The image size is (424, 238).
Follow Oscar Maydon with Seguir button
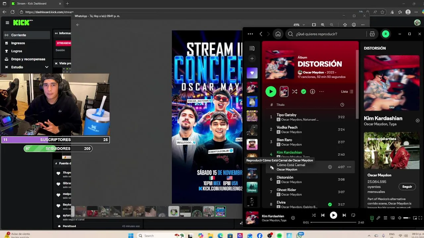point(407,187)
